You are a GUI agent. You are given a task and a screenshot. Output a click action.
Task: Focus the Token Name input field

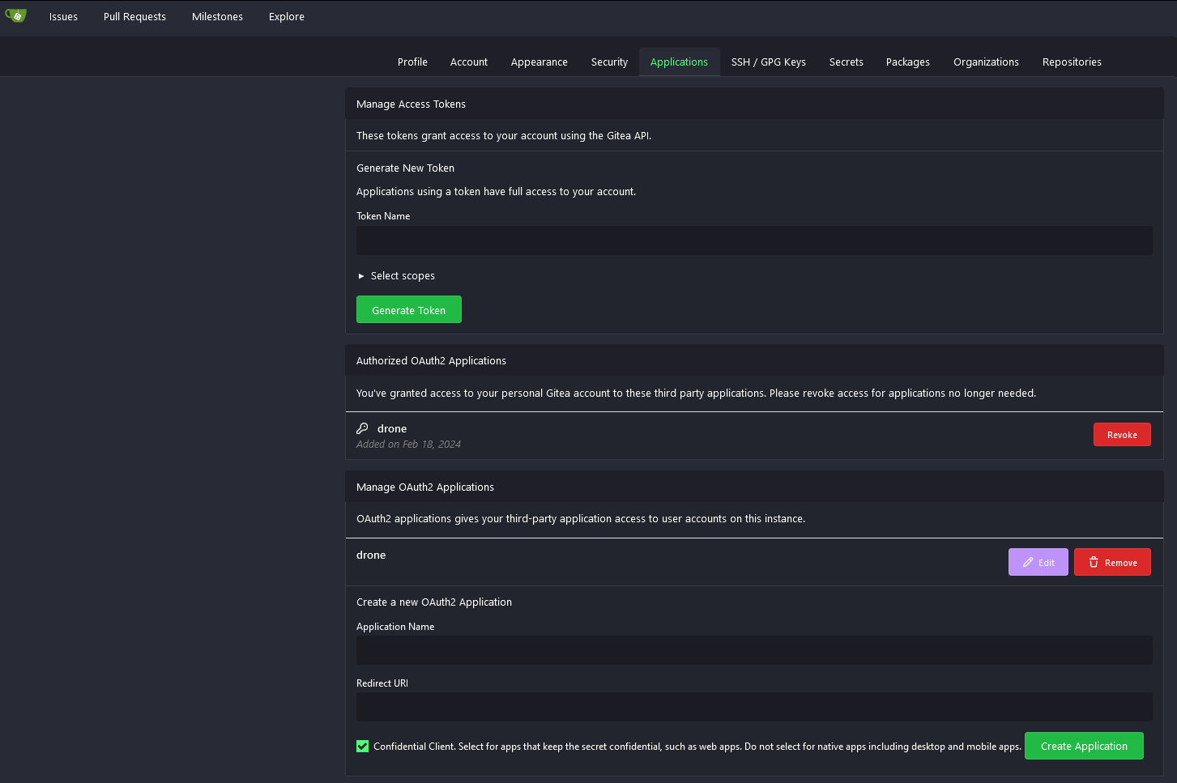click(753, 240)
